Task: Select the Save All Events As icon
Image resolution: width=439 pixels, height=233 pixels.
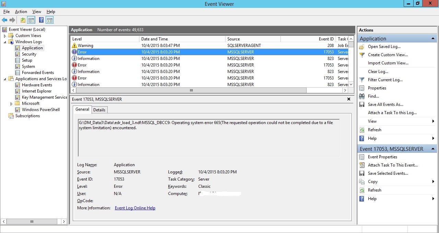Action: (x=363, y=104)
